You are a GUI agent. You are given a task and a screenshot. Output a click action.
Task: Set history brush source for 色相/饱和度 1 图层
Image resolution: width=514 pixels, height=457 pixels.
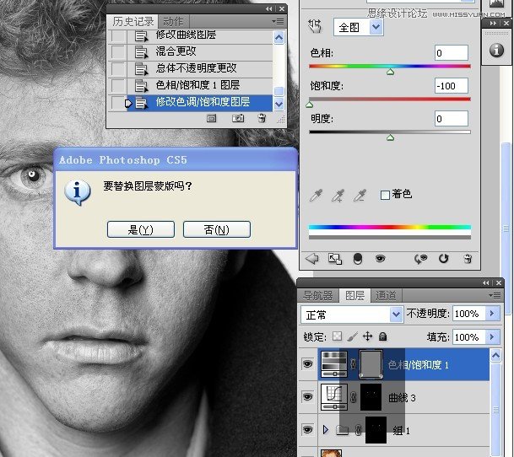117,86
